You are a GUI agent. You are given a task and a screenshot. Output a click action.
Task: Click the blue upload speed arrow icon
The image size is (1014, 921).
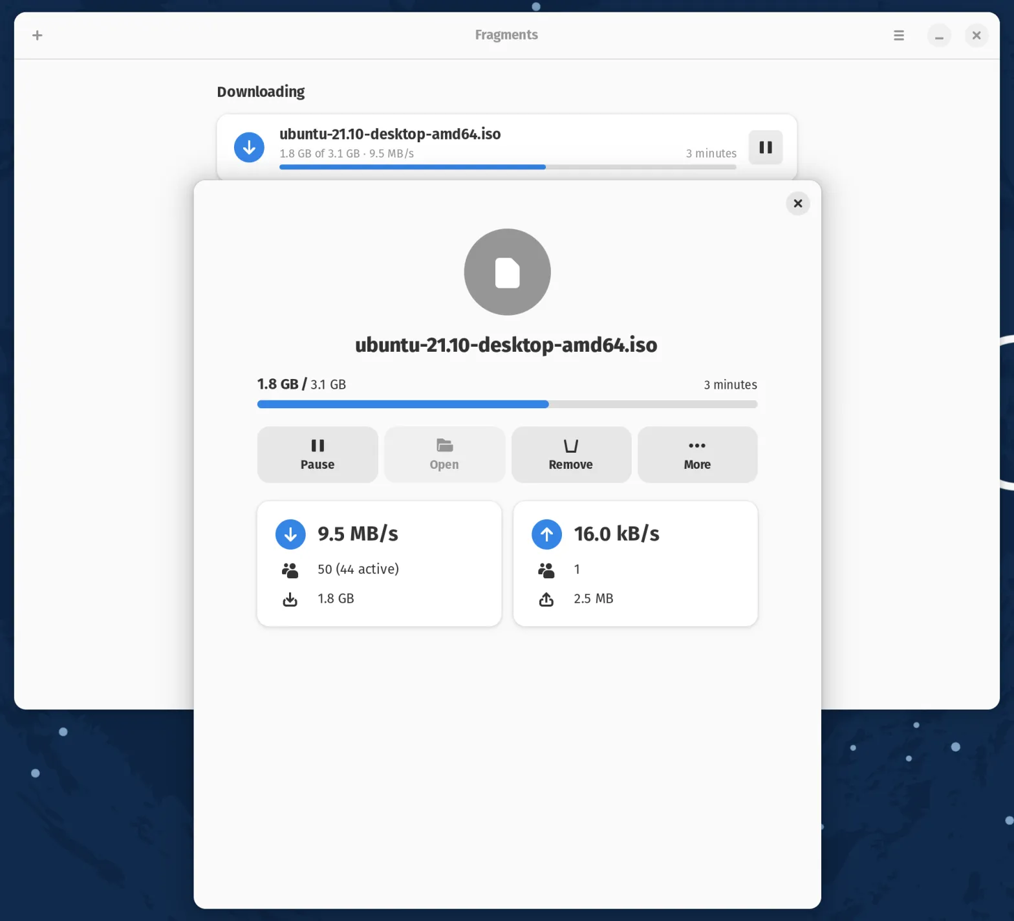pyautogui.click(x=546, y=534)
